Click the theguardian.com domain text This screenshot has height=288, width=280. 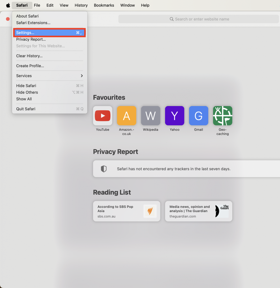click(183, 216)
